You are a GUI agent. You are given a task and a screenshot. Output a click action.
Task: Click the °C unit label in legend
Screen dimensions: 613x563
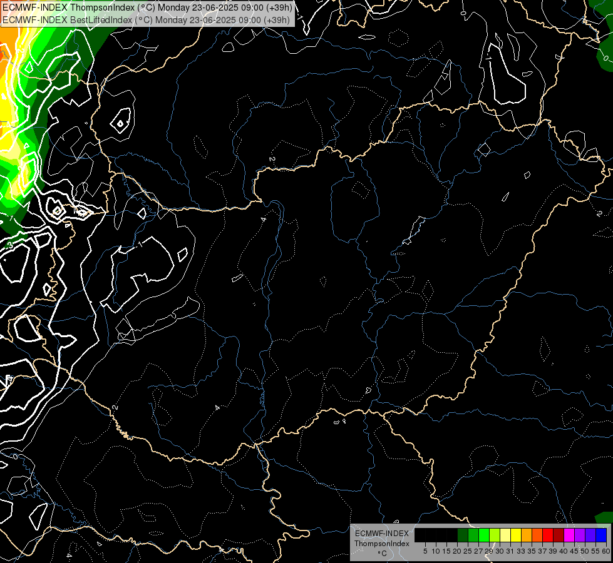pos(383,554)
